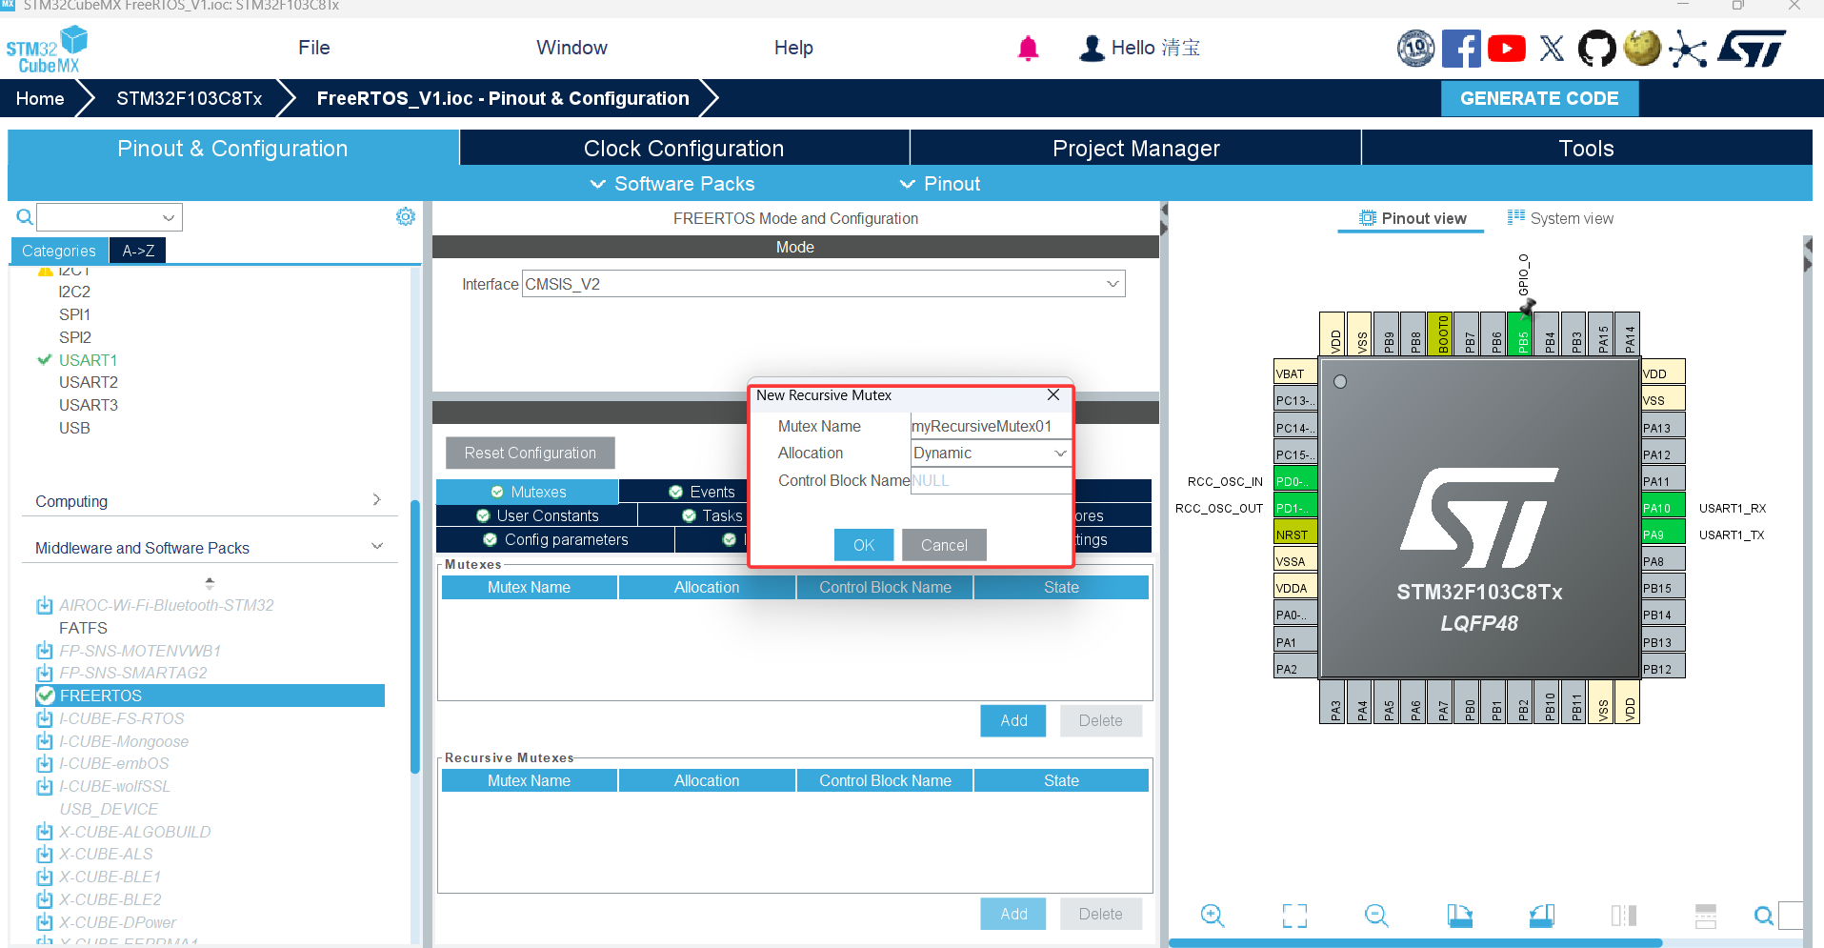Click the Mutex Name input field
This screenshot has height=948, width=1824.
click(991, 426)
